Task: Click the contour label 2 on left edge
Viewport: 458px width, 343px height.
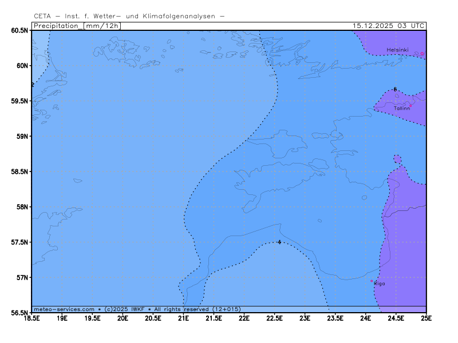Action: point(33,85)
